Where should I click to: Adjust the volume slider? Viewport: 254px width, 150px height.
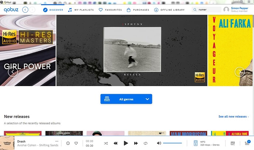pos(173,143)
